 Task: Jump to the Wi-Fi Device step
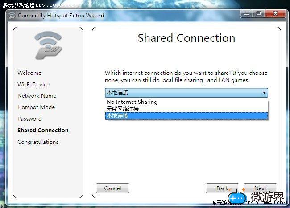coord(33,85)
